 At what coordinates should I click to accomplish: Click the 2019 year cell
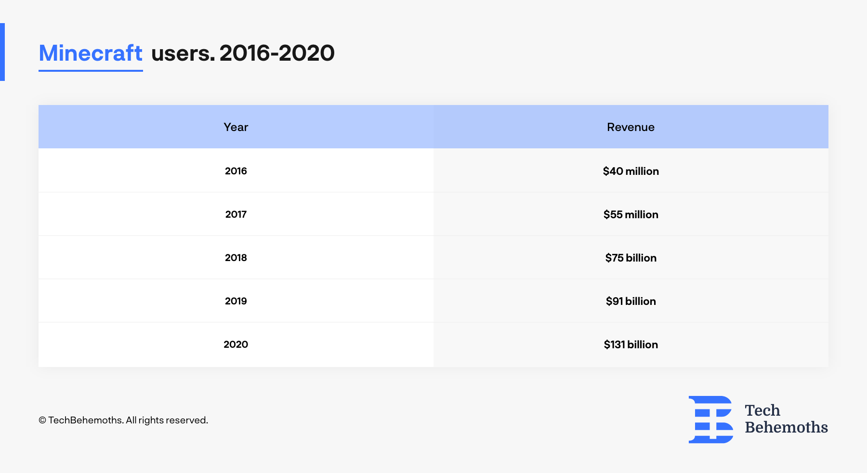236,301
